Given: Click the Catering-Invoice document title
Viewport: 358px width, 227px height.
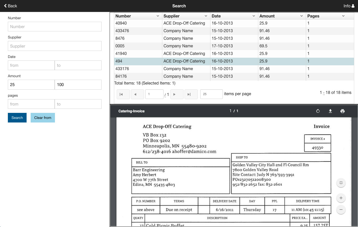Looking at the screenshot, I should point(131,111).
